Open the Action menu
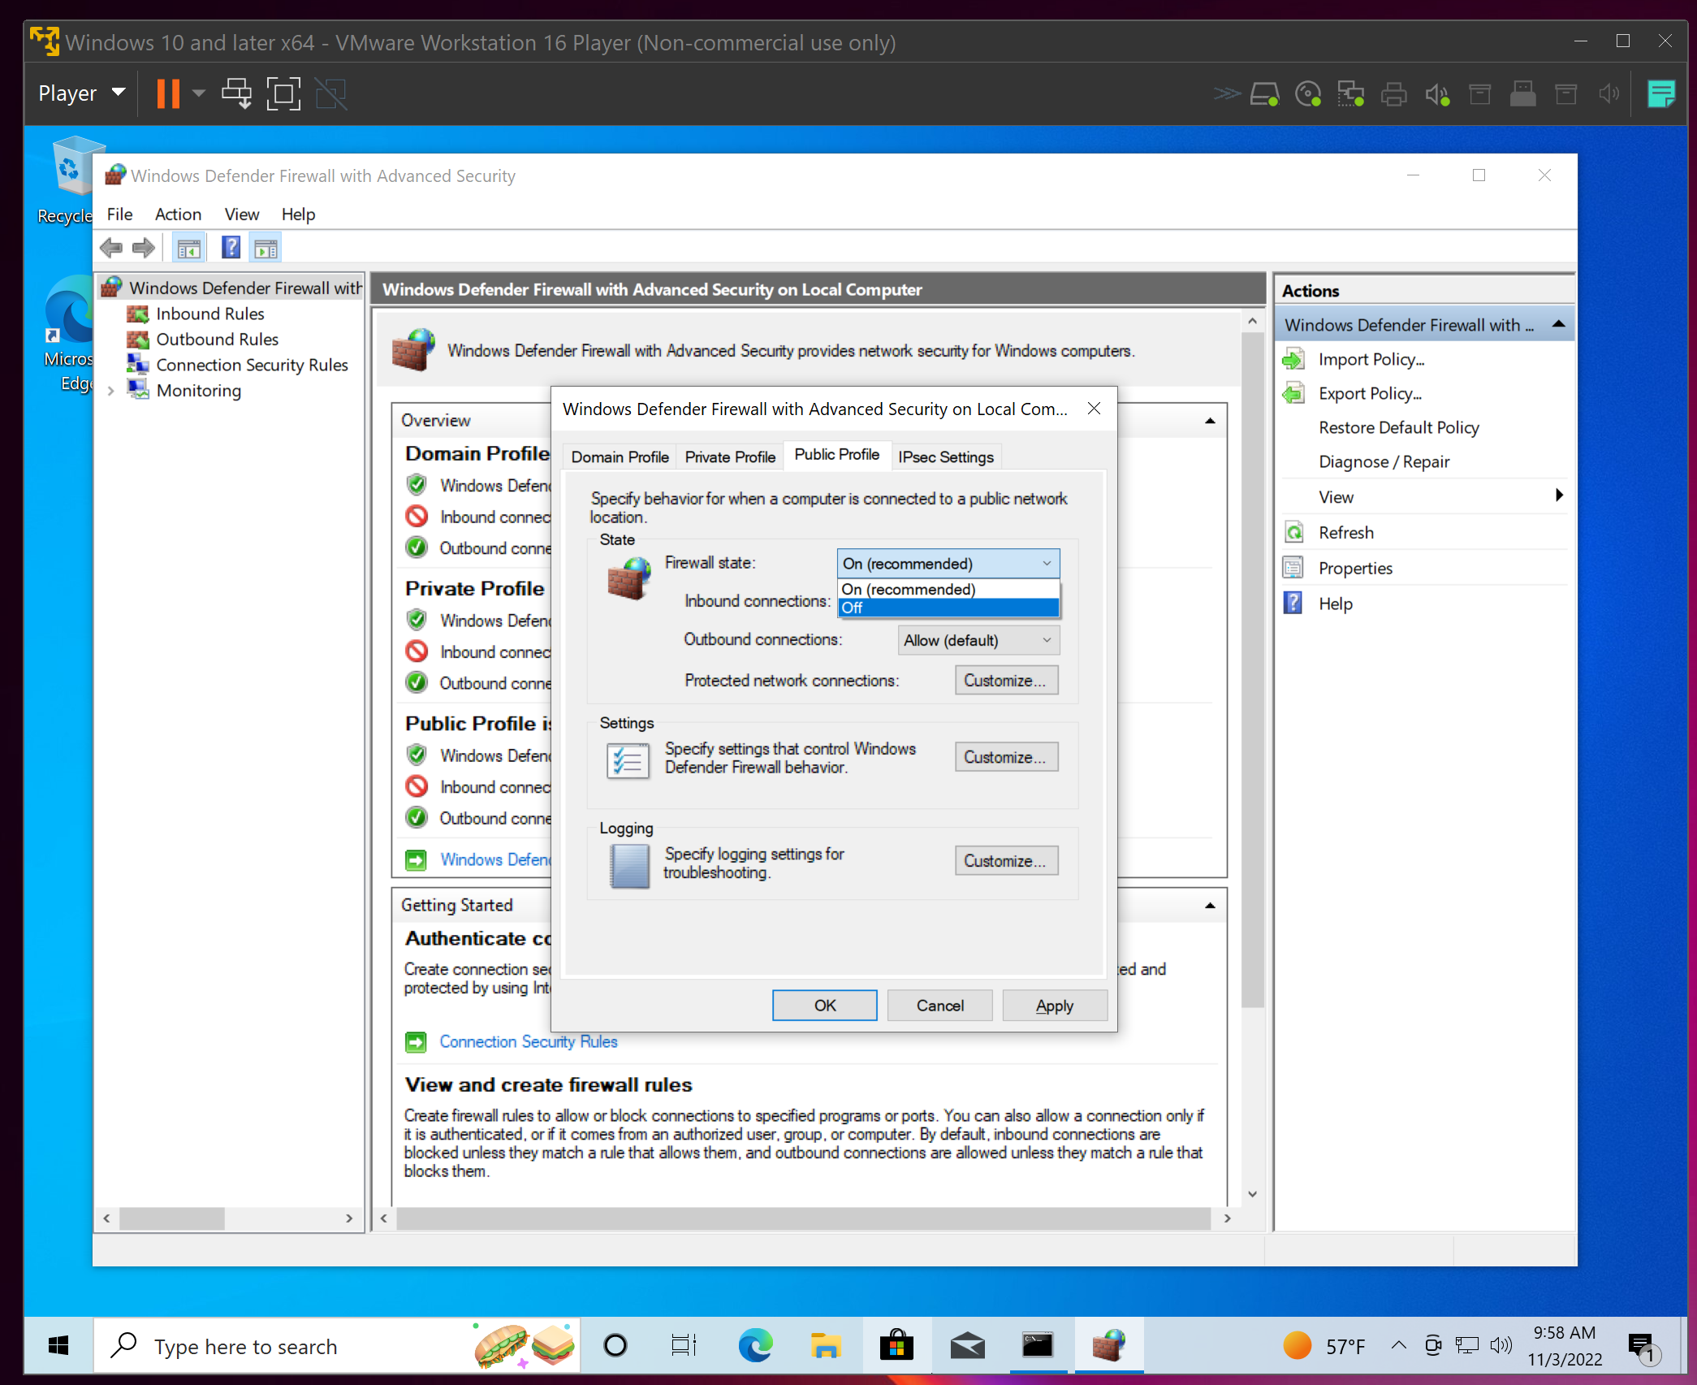Viewport: 1697px width, 1385px height. click(x=178, y=214)
